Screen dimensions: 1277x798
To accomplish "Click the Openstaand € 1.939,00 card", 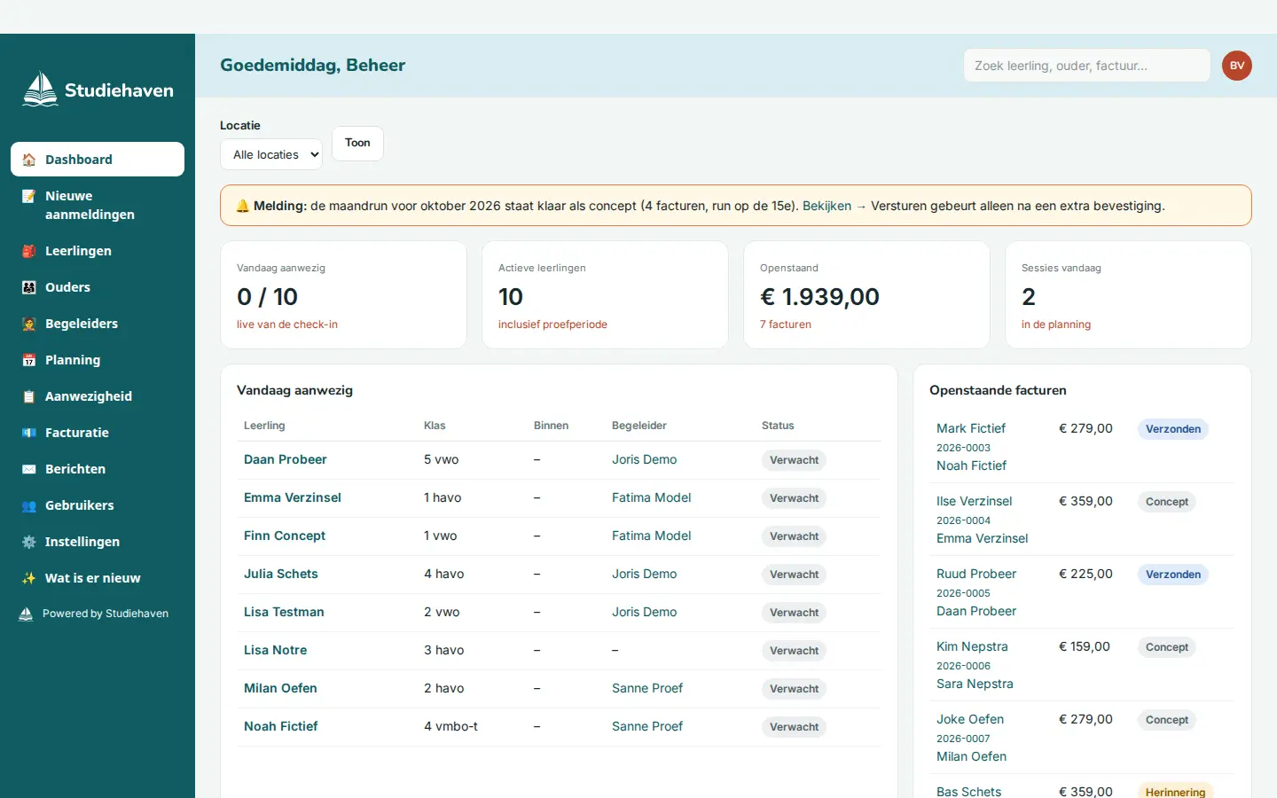I will (866, 295).
